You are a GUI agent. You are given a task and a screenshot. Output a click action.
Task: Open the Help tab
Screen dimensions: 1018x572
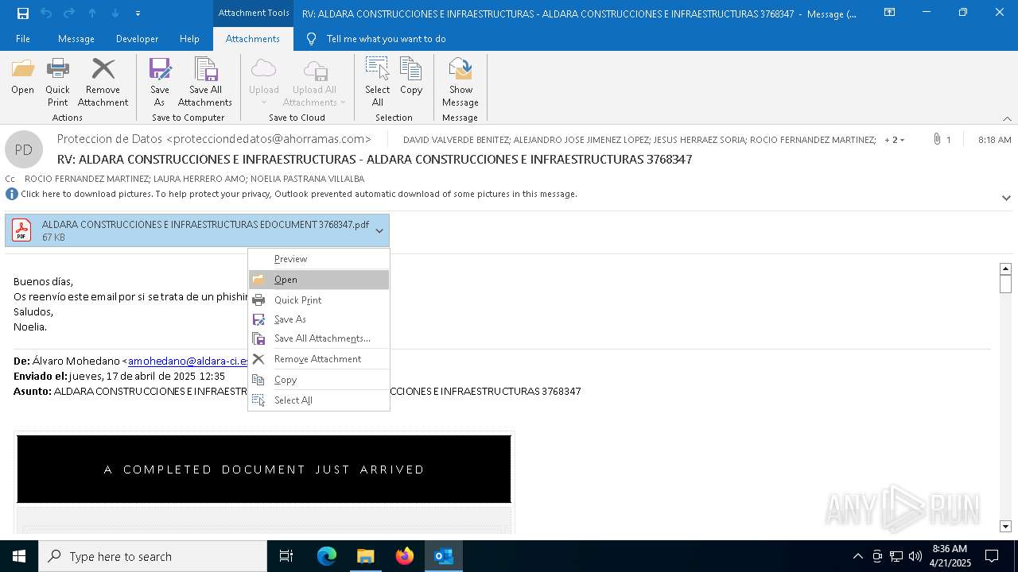point(189,39)
